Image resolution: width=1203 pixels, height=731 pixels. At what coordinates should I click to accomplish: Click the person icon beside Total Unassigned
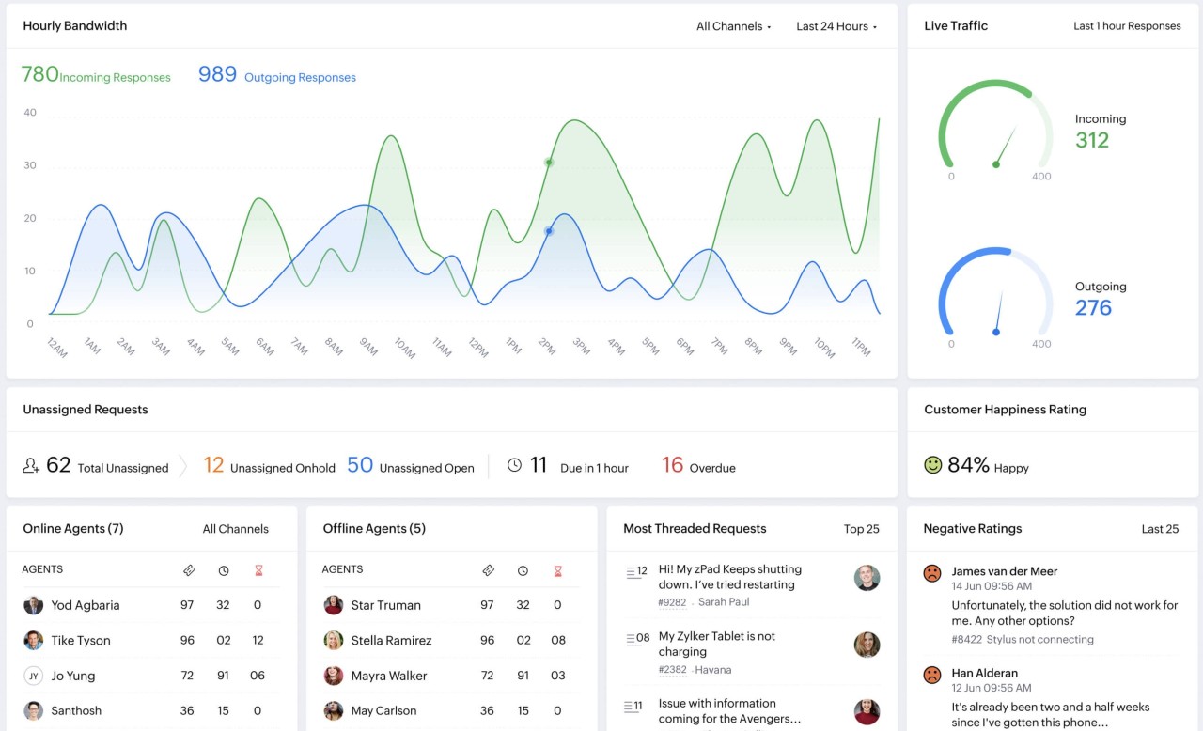29,463
